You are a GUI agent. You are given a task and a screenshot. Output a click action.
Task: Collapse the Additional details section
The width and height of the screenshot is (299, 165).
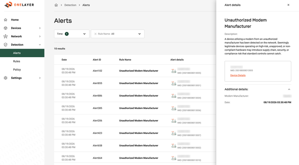(289, 89)
